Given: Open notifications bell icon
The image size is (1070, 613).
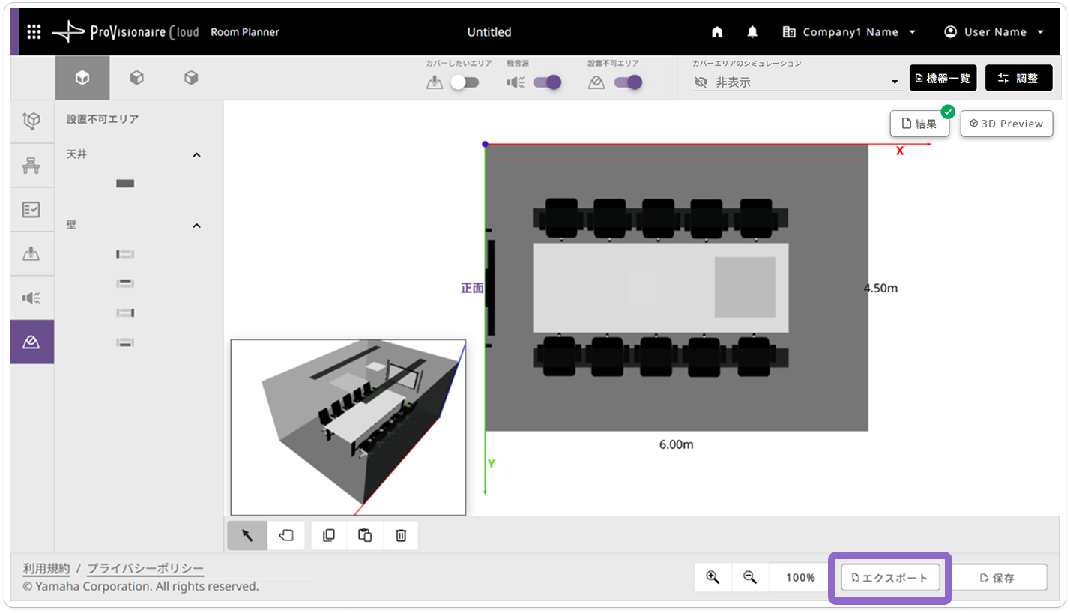Looking at the screenshot, I should coord(752,32).
